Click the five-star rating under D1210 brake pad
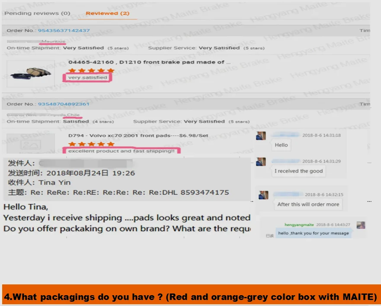The height and width of the screenshot is (306, 381). pos(91,70)
